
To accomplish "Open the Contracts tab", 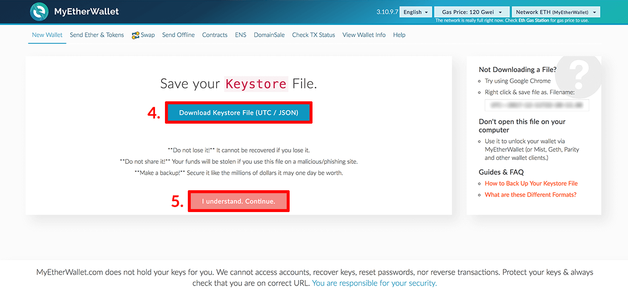I will [215, 35].
